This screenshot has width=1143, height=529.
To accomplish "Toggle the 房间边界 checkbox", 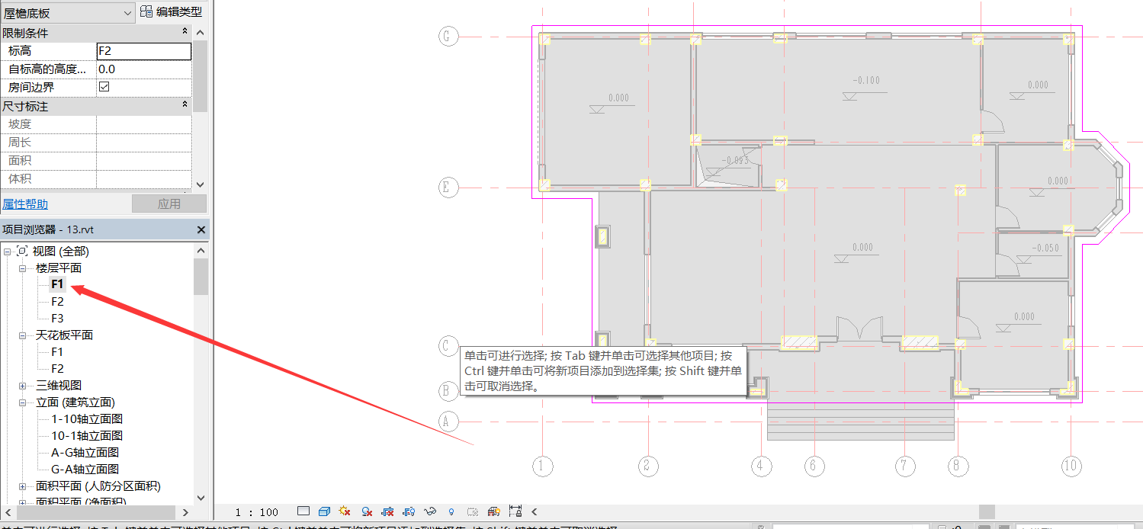I will [104, 87].
